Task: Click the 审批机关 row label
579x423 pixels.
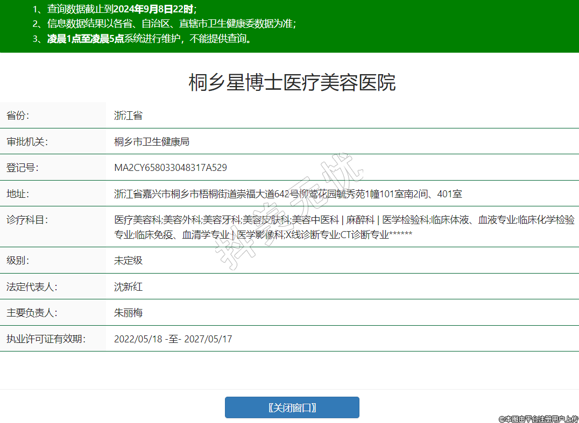Action: tap(27, 142)
